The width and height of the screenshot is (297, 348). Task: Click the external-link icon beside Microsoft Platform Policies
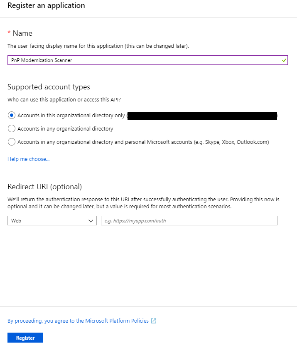point(153,321)
